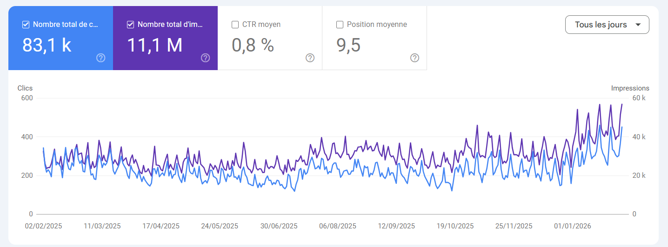
Task: Open the 'Tous les jours' dropdown
Action: [x=601, y=25]
